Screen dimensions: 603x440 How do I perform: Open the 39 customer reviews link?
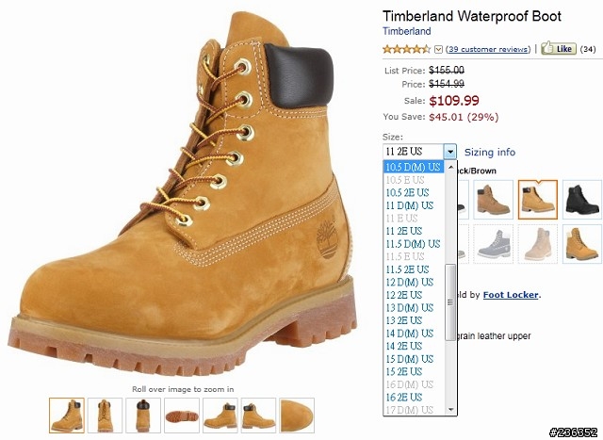pyautogui.click(x=488, y=49)
